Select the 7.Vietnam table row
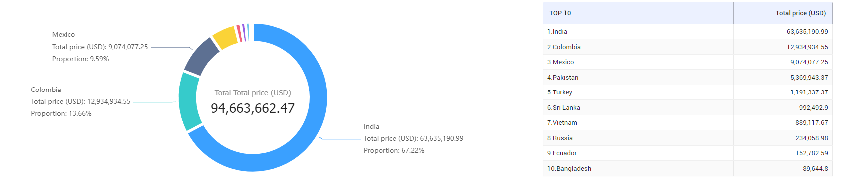Screen dimensions: 844x183 click(687, 122)
